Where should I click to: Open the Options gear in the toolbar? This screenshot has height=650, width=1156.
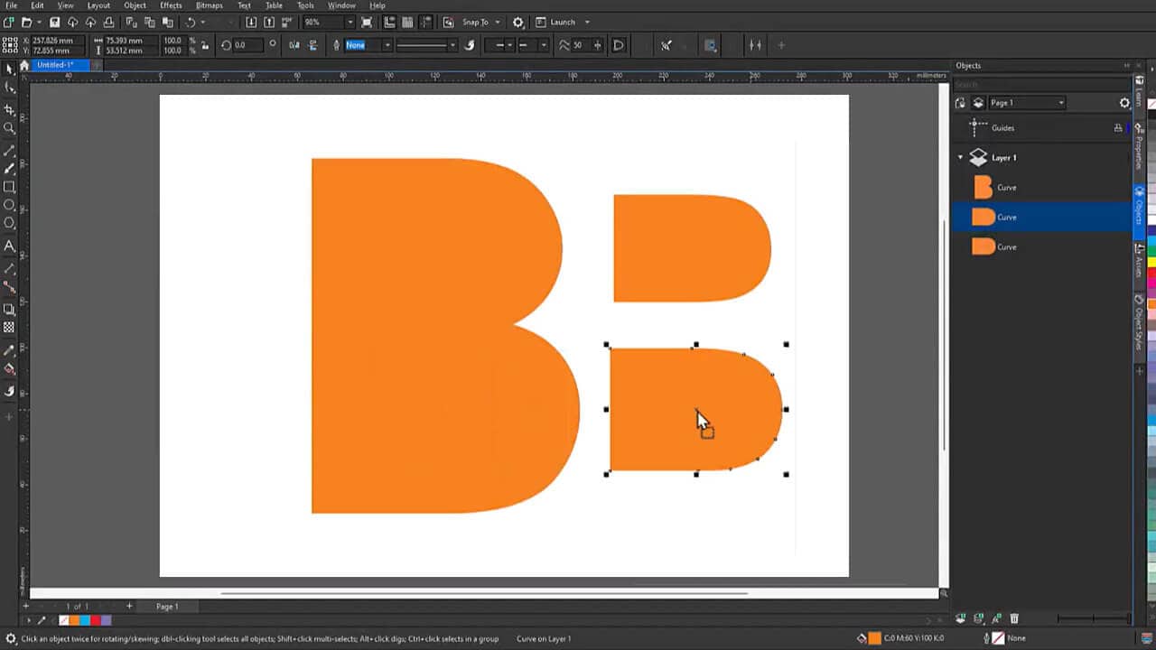(x=518, y=22)
